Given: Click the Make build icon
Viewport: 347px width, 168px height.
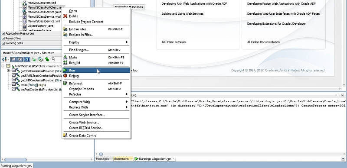Looking at the screenshot, I should 65,58.
